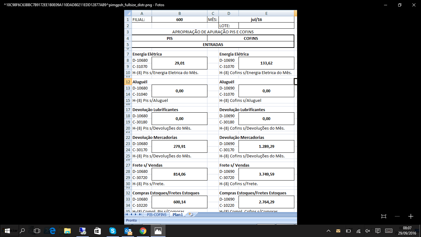421x237 pixels.
Task: Open the Action Center notifications icon
Action: [378, 231]
